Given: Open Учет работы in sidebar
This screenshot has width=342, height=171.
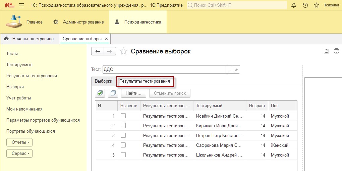Looking at the screenshot, I should click(18, 98).
